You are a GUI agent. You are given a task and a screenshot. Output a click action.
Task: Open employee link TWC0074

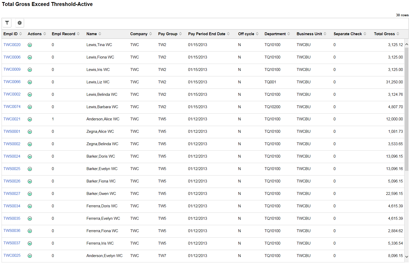pos(12,107)
